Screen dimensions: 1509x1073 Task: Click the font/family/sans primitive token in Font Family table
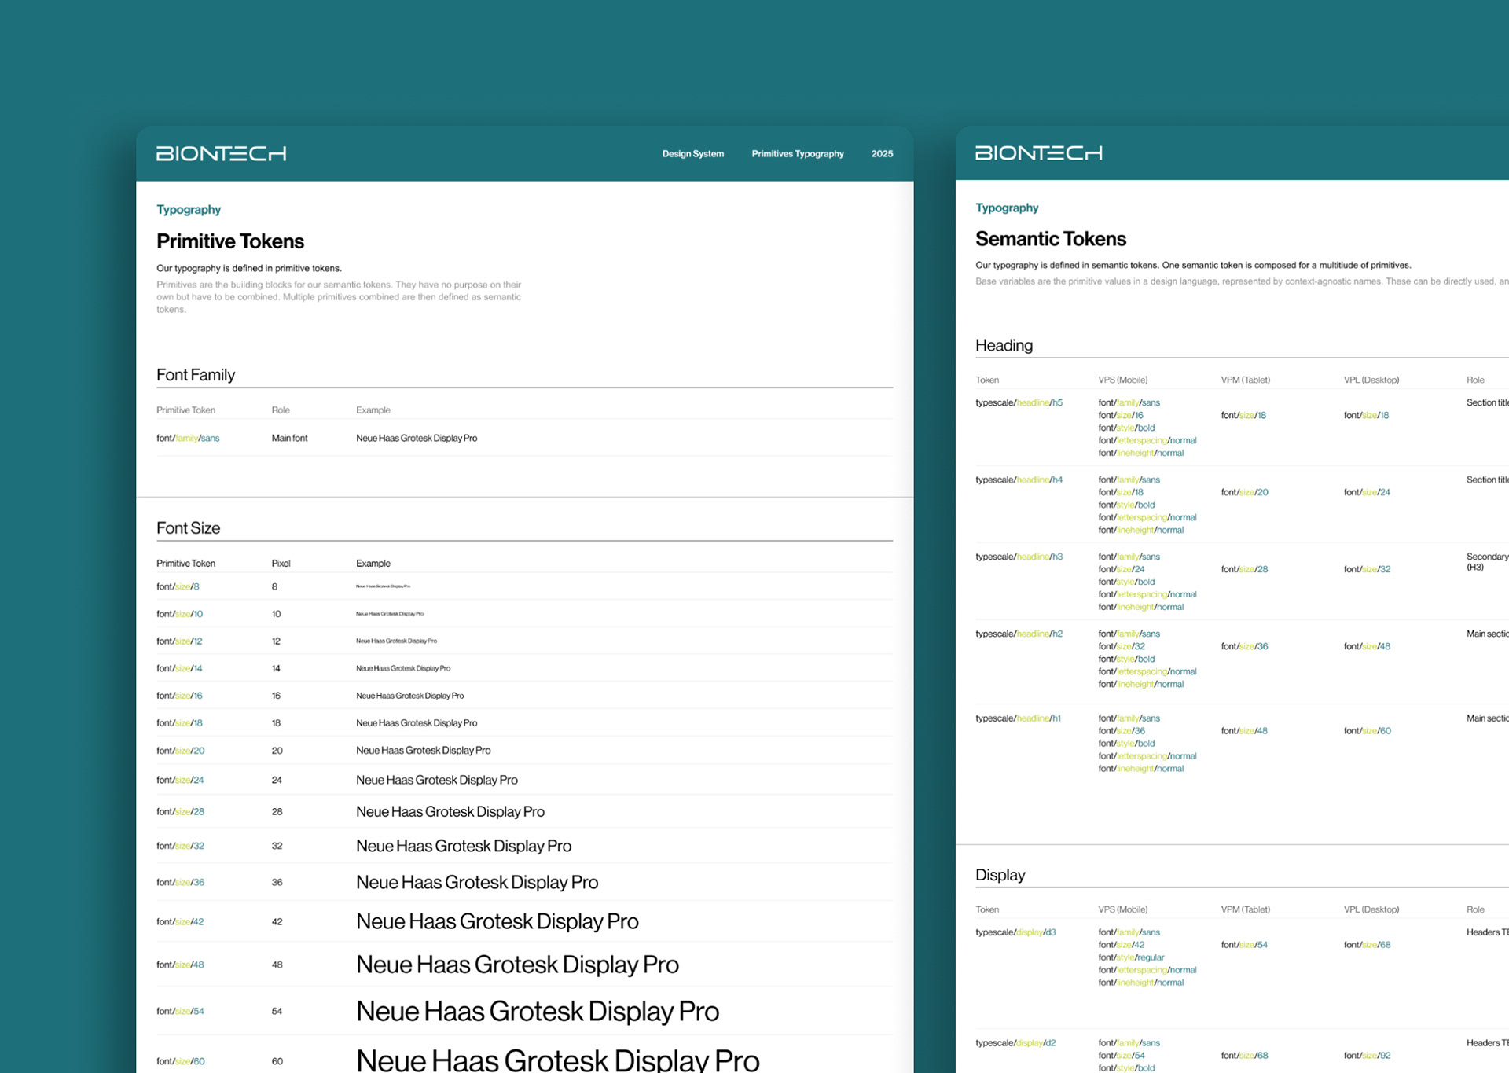pos(188,439)
